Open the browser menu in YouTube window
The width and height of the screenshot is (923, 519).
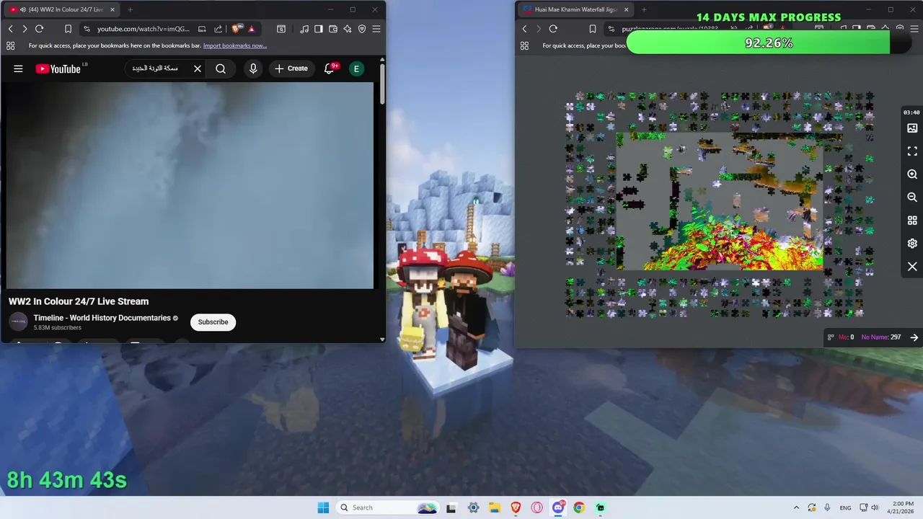click(x=376, y=29)
